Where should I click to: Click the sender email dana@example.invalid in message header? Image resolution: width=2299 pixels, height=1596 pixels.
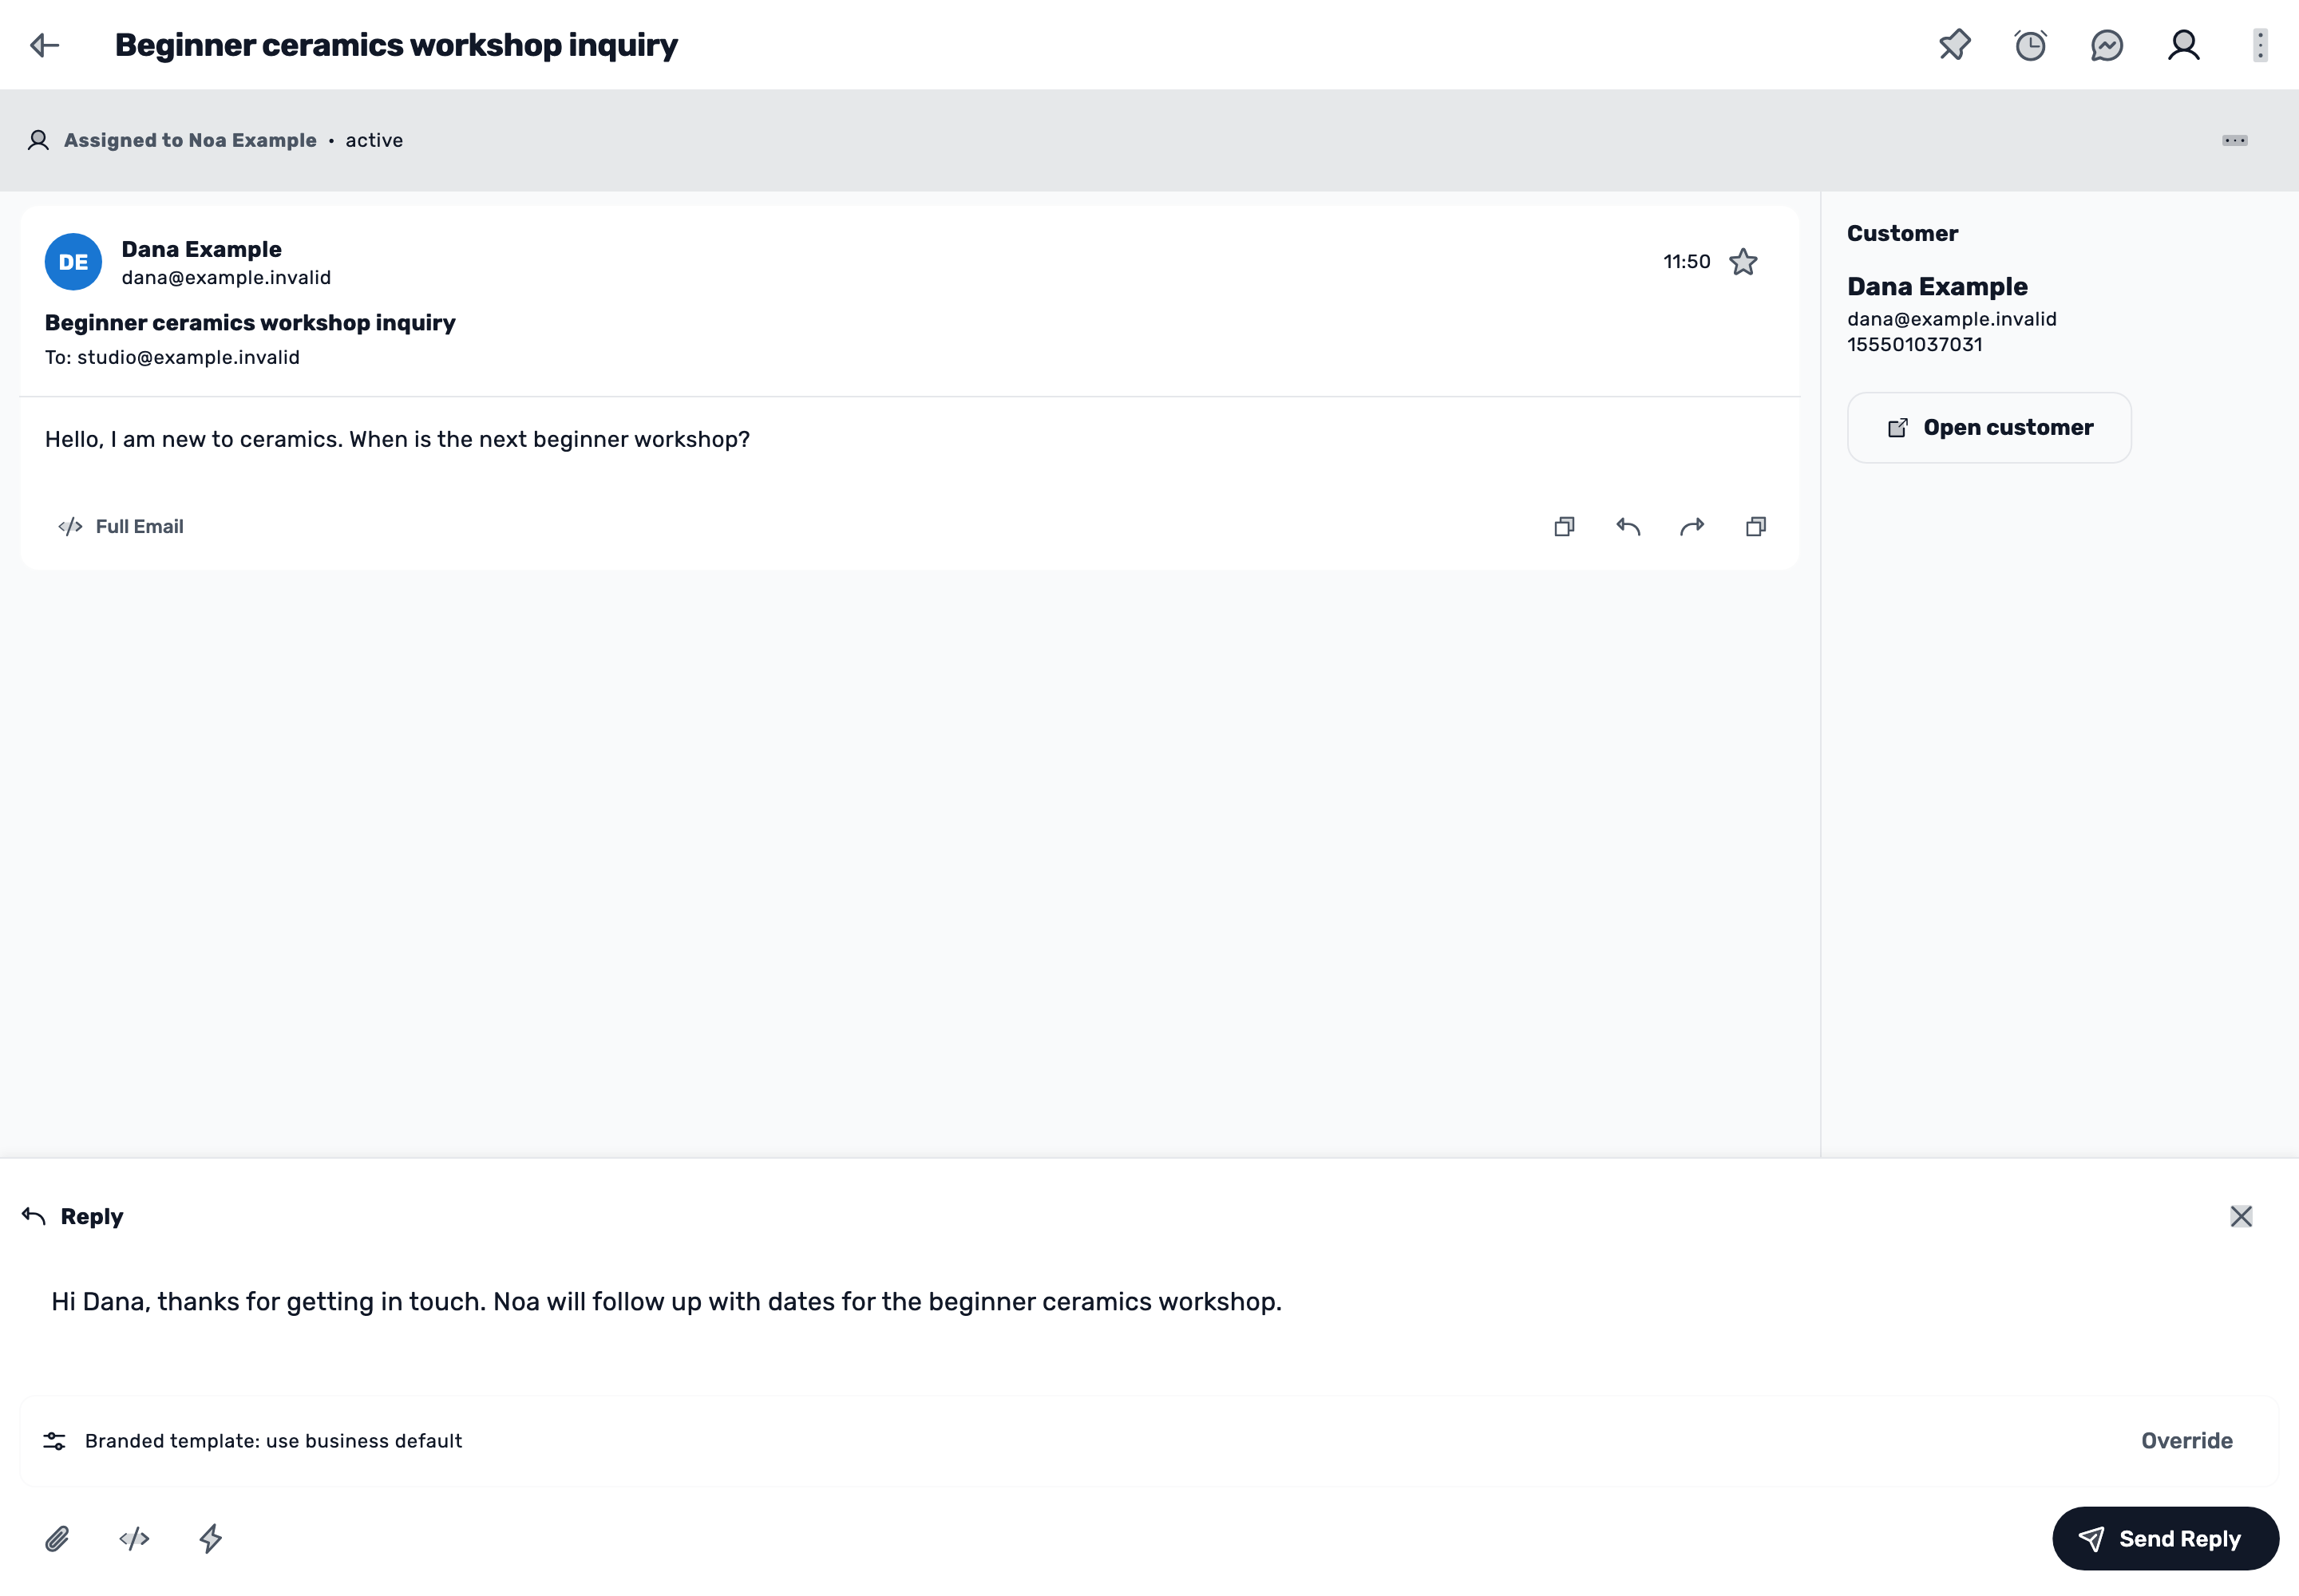click(x=226, y=278)
